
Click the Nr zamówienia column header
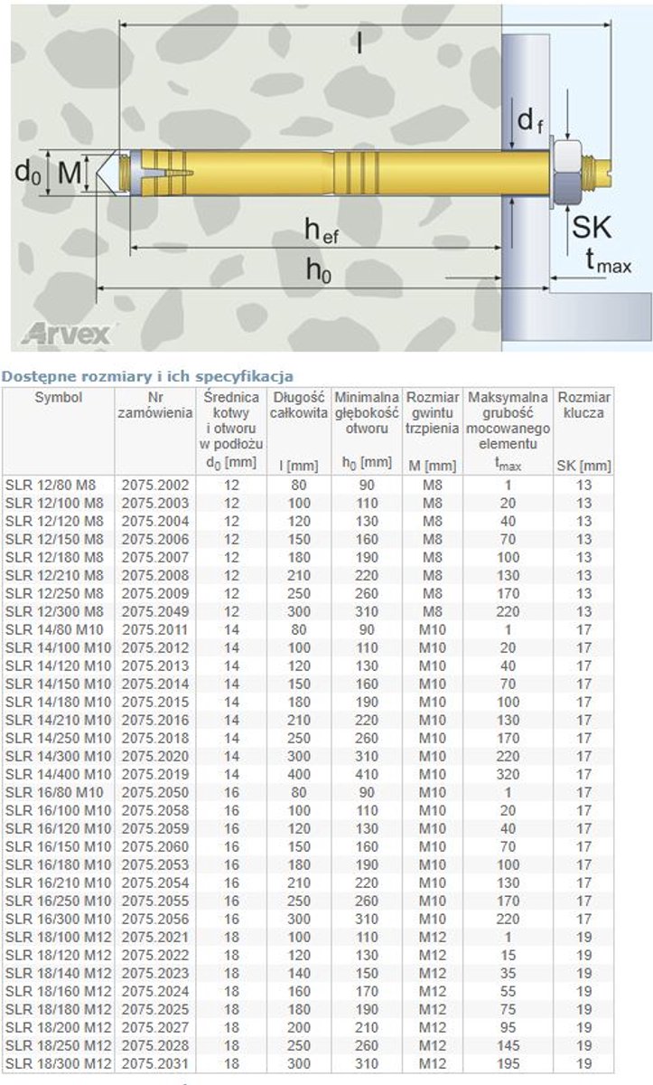tap(155, 405)
